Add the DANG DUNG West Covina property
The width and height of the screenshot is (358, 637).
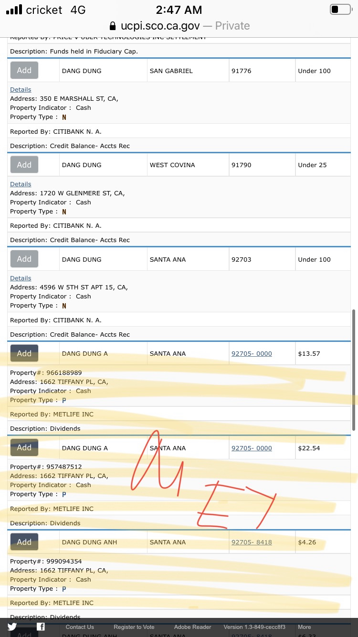[x=24, y=165]
